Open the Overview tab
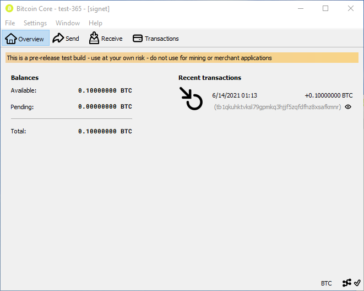 pos(25,38)
